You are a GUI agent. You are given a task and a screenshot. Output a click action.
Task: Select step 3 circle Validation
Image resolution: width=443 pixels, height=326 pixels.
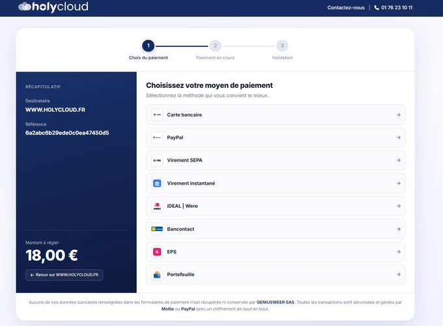pyautogui.click(x=282, y=46)
